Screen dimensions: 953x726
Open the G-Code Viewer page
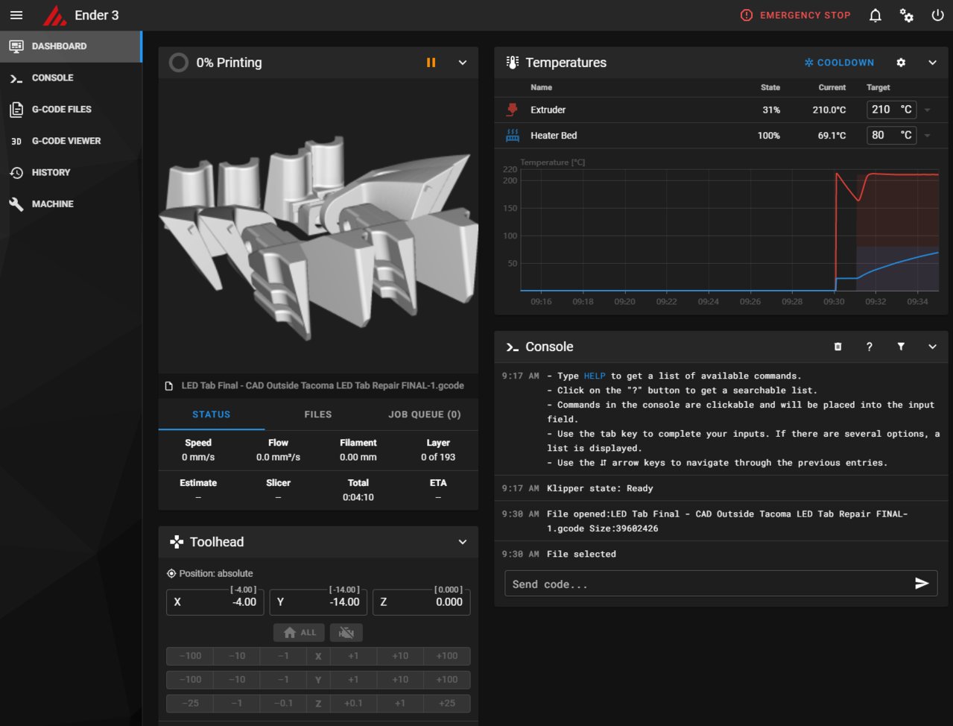pyautogui.click(x=71, y=141)
